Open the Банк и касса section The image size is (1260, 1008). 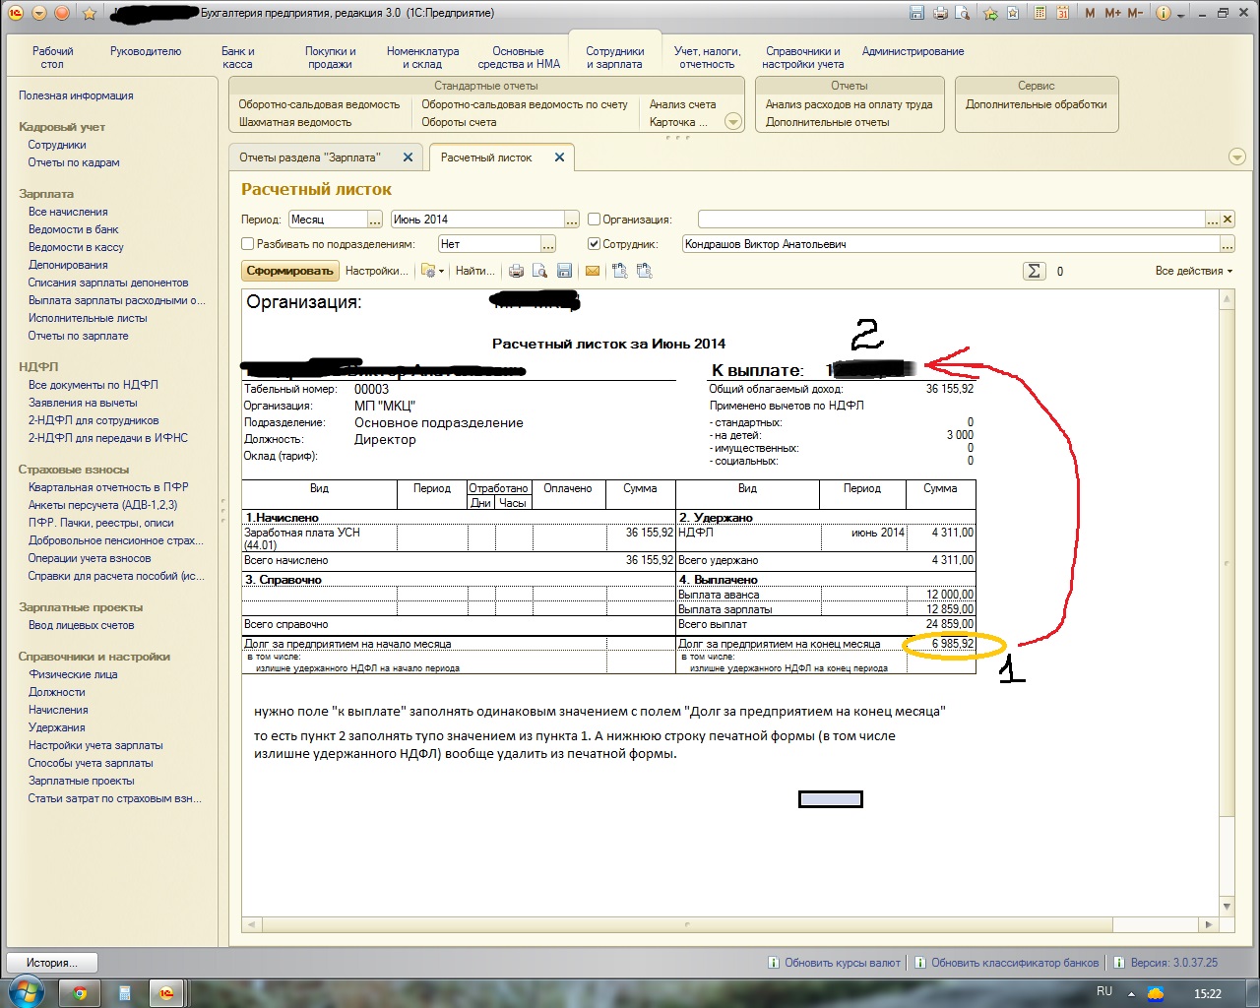tap(237, 57)
